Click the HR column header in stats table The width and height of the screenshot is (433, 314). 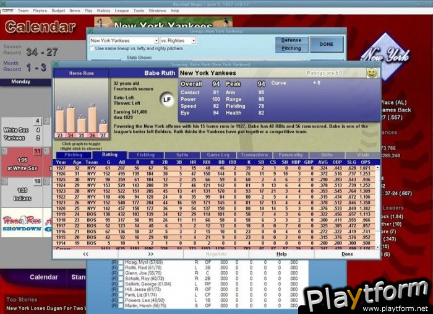[x=193, y=162]
